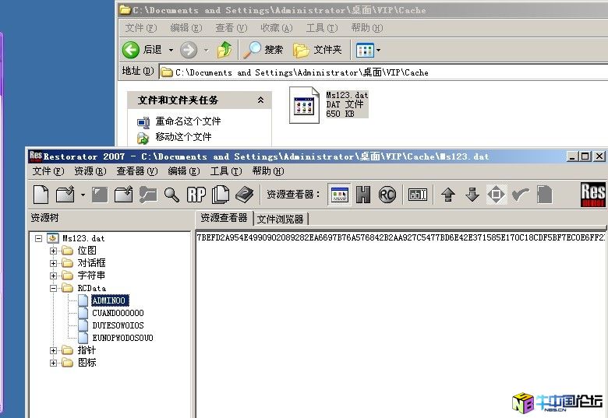608x418 pixels.
Task: Collapse the Ms123.dat root tree node
Action: 38,238
